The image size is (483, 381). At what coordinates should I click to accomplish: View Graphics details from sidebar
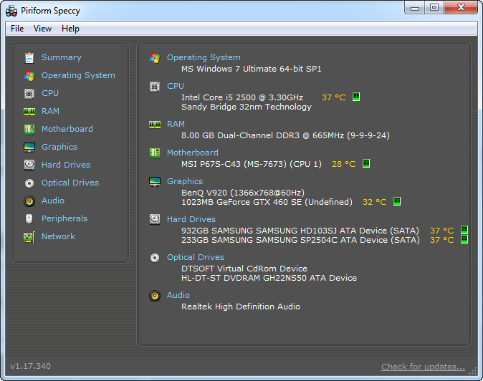[59, 147]
